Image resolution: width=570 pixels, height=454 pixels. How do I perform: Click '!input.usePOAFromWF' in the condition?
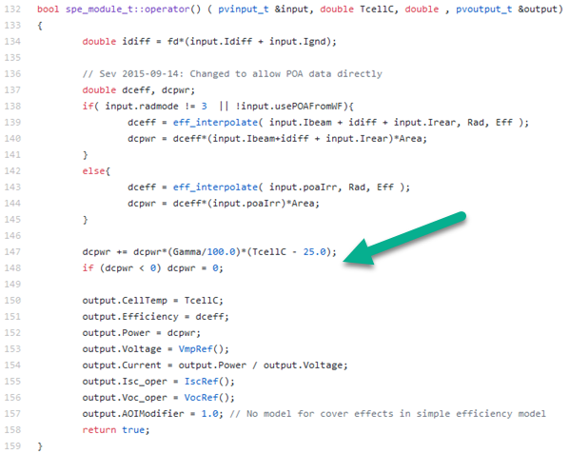click(289, 107)
